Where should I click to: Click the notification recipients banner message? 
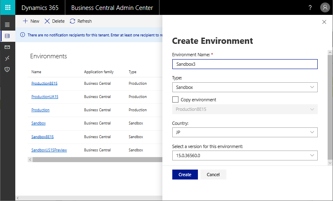pyautogui.click(x=95, y=35)
